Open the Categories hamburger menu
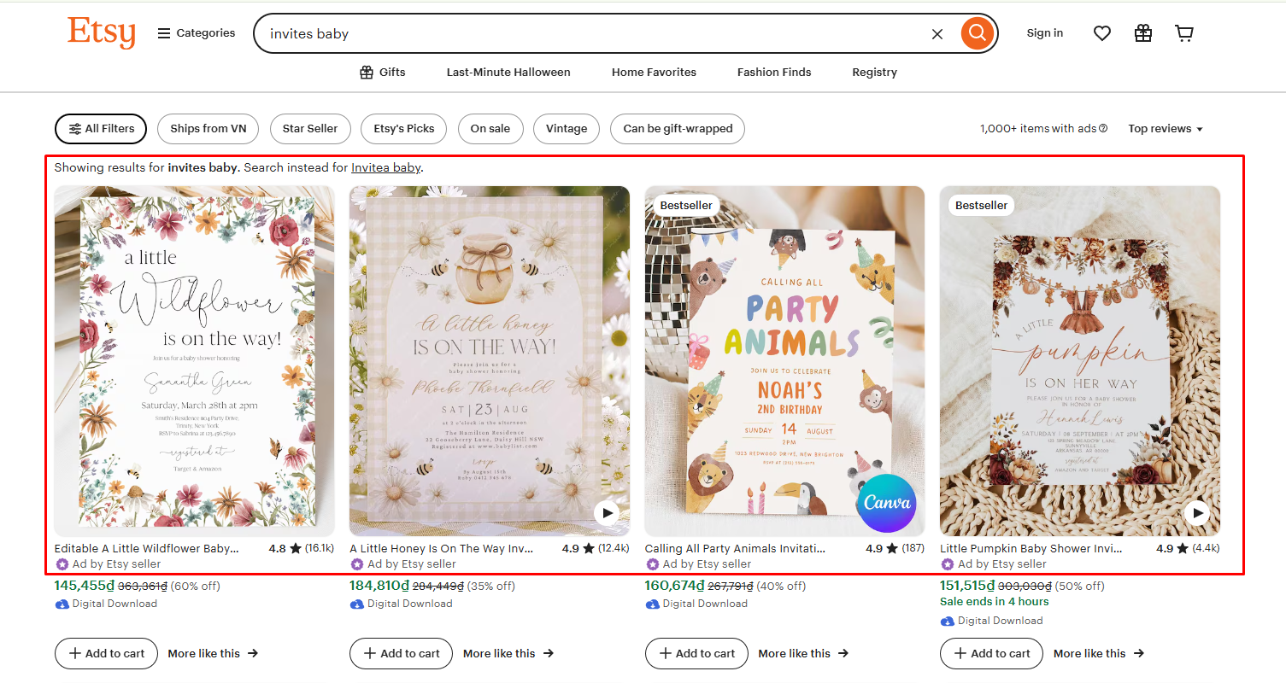Image resolution: width=1286 pixels, height=683 pixels. tap(197, 33)
